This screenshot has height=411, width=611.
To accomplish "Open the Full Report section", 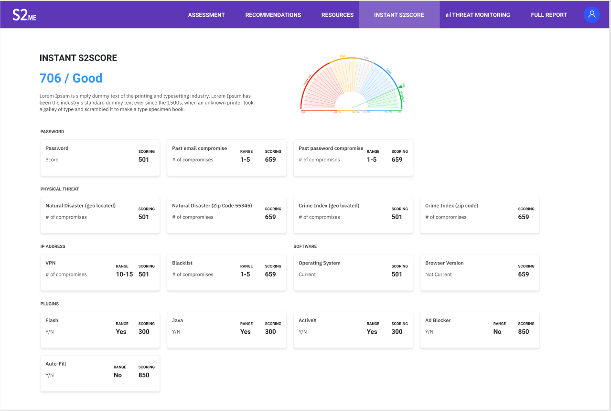I will (x=548, y=14).
